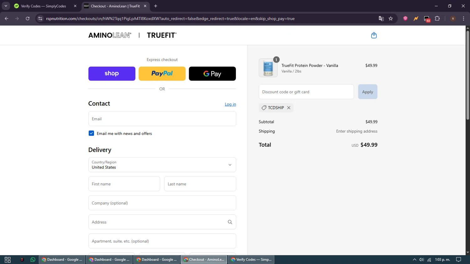
Task: Click the Last name field
Action: point(200,184)
